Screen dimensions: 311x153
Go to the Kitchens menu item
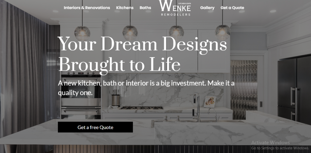pyautogui.click(x=125, y=8)
